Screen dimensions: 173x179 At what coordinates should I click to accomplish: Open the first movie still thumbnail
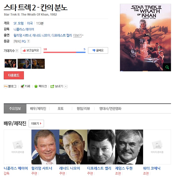pyautogui.click(x=10, y=64)
